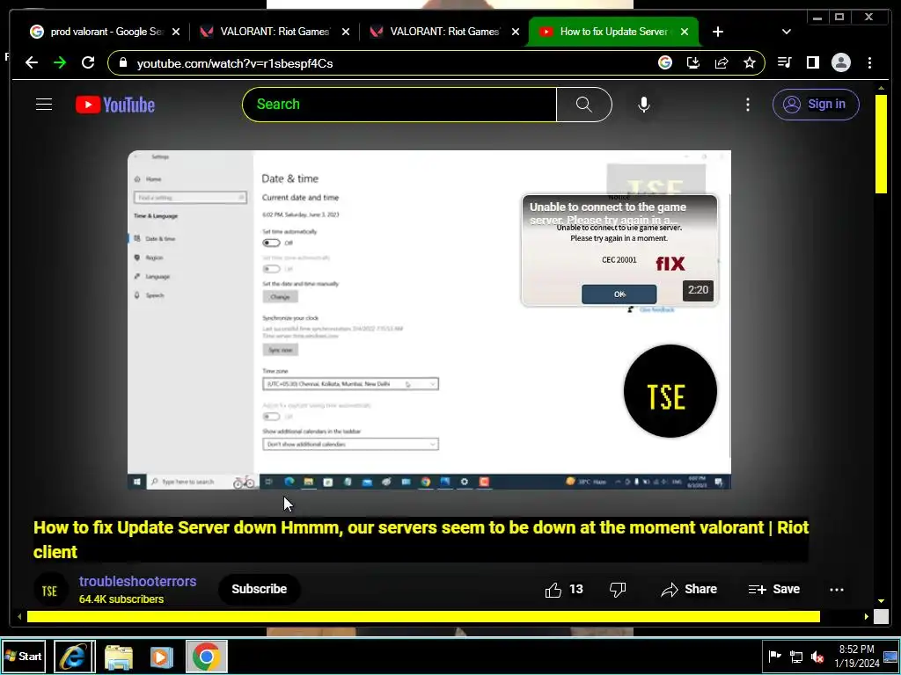Click the horizontal yellow scrollbar
The height and width of the screenshot is (675, 901).
(x=423, y=616)
